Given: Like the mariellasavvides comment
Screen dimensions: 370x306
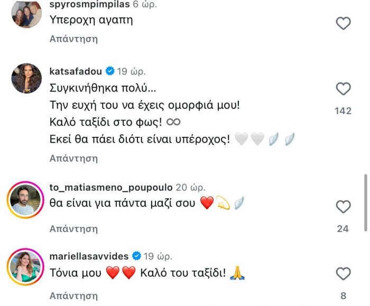Looking at the screenshot, I should pos(344,274).
